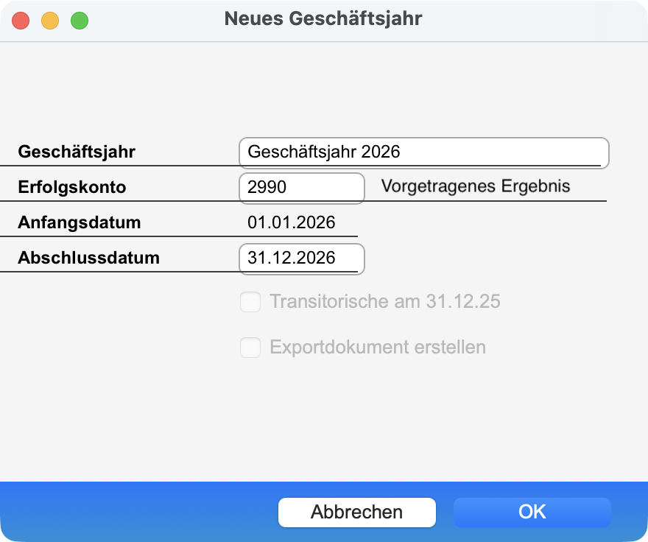This screenshot has width=648, height=542.
Task: Click the Vorgetragenes Ergebnis account description
Action: tap(476, 186)
